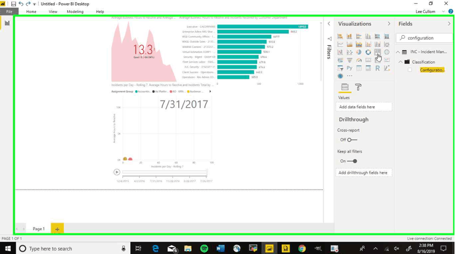
Task: Click the play axis timeline slider
Action: 164,172
